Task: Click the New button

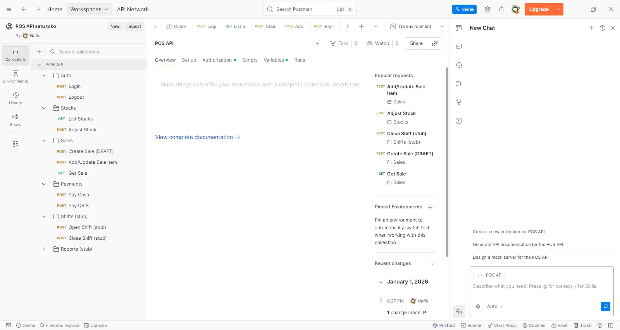Action: [115, 26]
